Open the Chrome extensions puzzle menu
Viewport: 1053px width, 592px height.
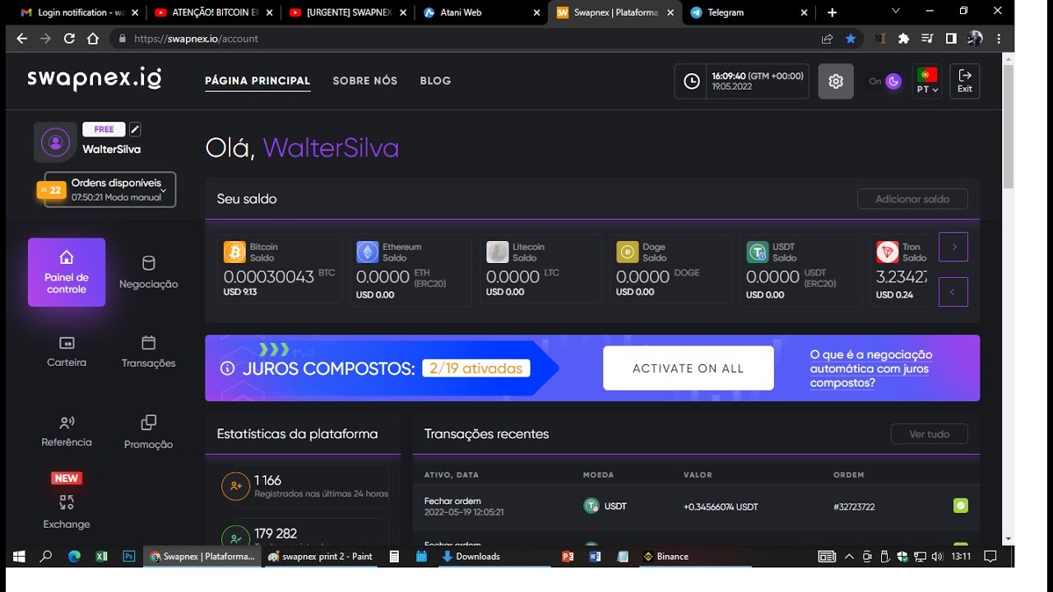coord(904,39)
